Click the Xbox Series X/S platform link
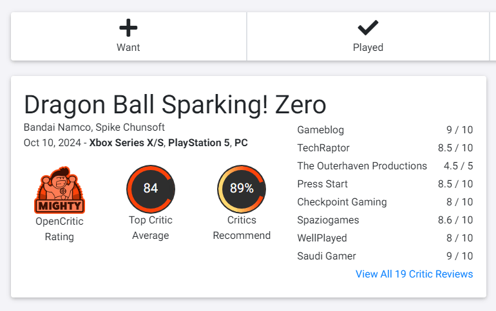496x311 pixels. (126, 142)
